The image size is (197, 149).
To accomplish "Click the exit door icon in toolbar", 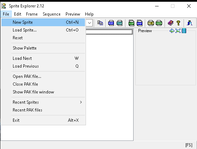I will [x=190, y=23].
